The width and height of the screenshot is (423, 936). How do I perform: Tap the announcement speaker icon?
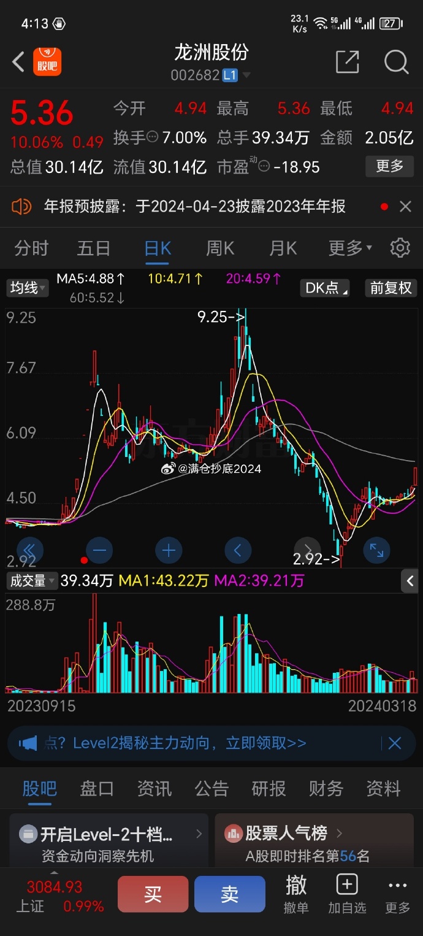[x=21, y=207]
